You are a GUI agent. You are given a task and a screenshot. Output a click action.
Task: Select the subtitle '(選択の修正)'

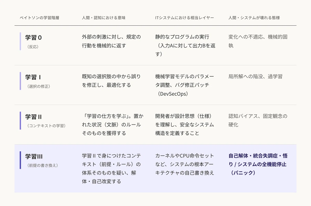[x=39, y=87]
